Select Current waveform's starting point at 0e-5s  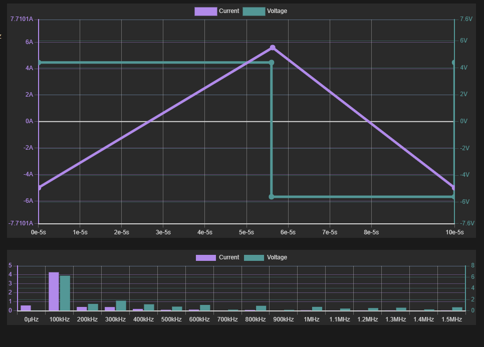39,187
